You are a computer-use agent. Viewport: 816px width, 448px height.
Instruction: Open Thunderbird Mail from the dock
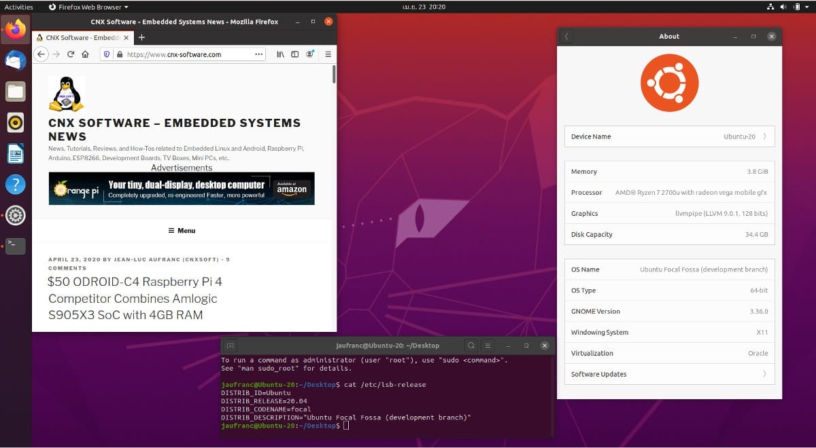[x=16, y=60]
